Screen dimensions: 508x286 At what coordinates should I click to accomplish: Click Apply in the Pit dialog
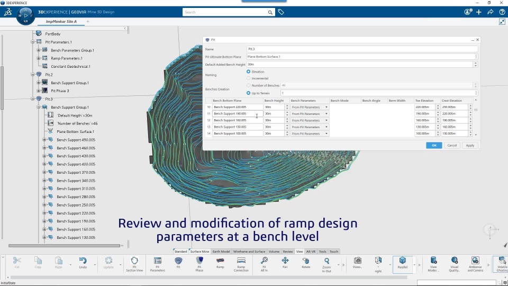click(470, 145)
